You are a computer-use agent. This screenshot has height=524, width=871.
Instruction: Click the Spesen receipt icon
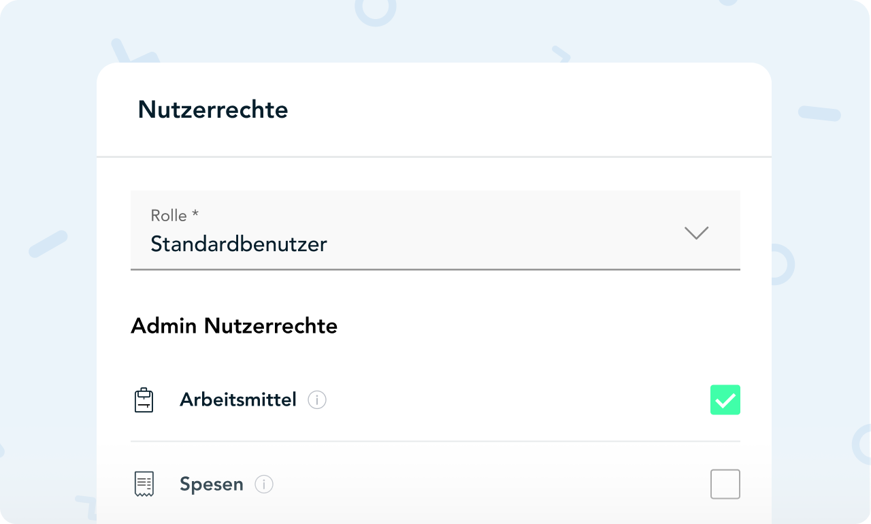coord(144,484)
